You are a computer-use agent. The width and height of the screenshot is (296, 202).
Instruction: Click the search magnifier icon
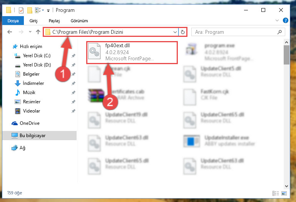click(x=279, y=32)
